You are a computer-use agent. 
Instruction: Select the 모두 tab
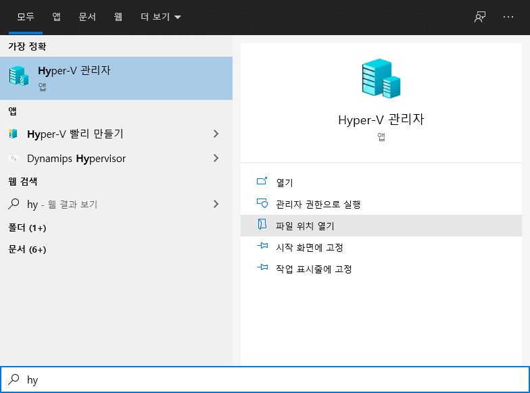(26, 17)
